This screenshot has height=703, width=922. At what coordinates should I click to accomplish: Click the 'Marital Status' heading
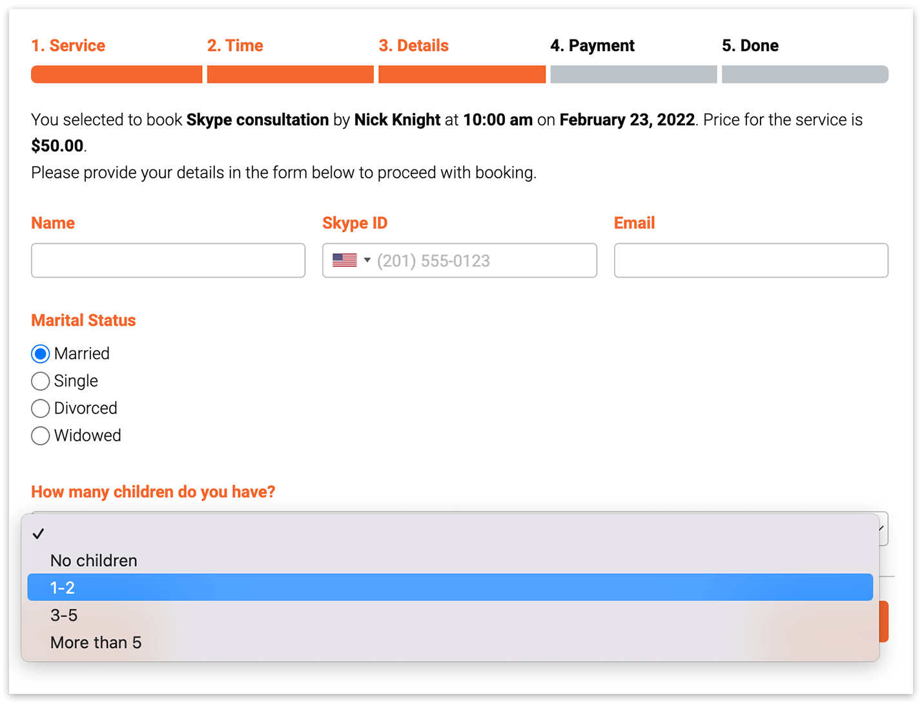coord(83,320)
